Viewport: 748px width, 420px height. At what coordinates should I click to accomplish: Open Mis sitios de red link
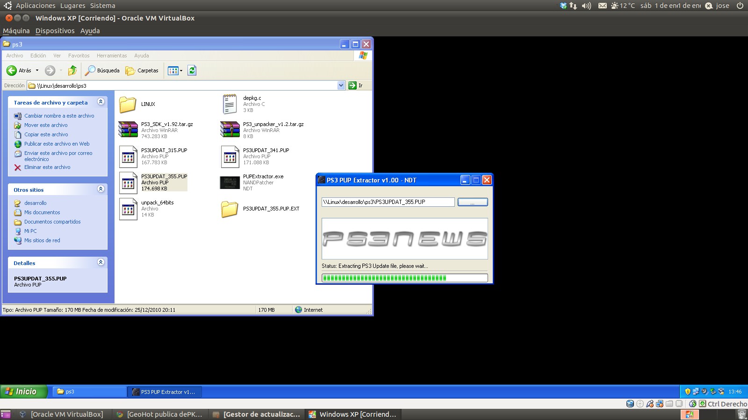click(42, 240)
